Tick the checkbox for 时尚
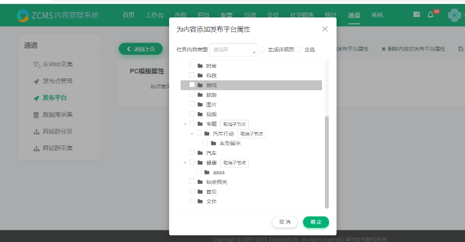Screen dimensions: 465x242 point(192,65)
